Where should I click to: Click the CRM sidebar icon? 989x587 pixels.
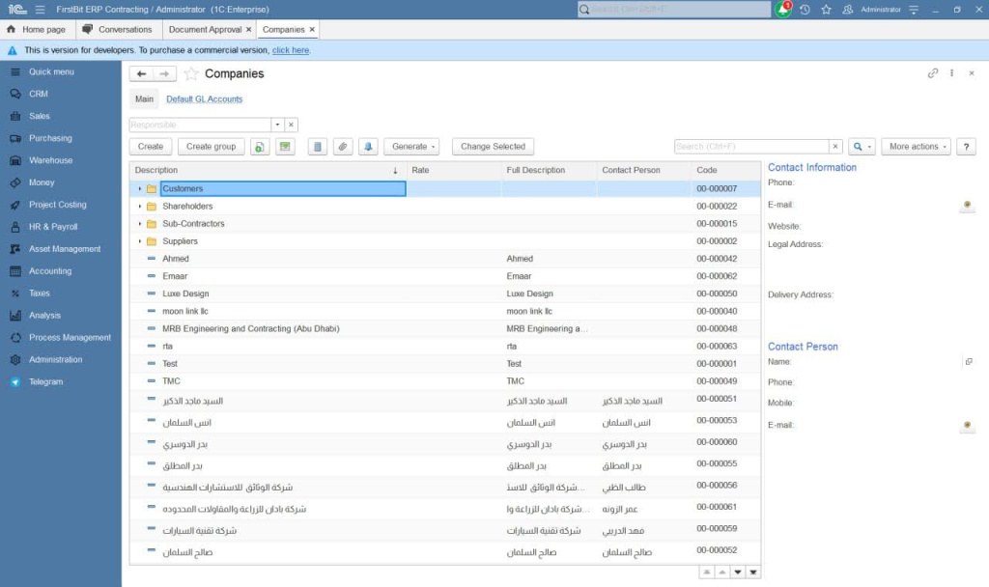pos(15,94)
